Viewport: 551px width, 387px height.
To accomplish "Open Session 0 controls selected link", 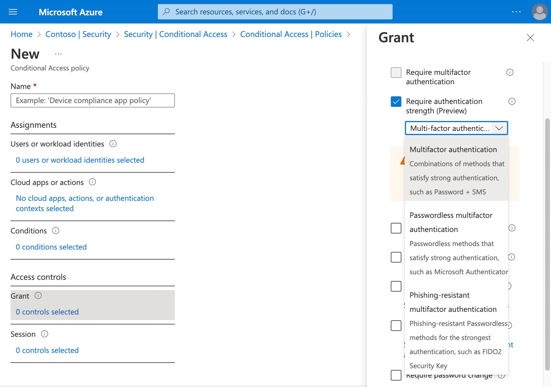I will [x=47, y=350].
